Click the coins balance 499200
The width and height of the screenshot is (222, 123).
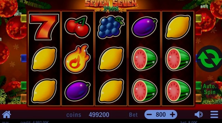click(x=99, y=115)
